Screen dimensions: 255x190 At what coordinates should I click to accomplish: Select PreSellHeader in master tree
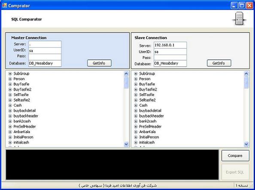point(24,127)
